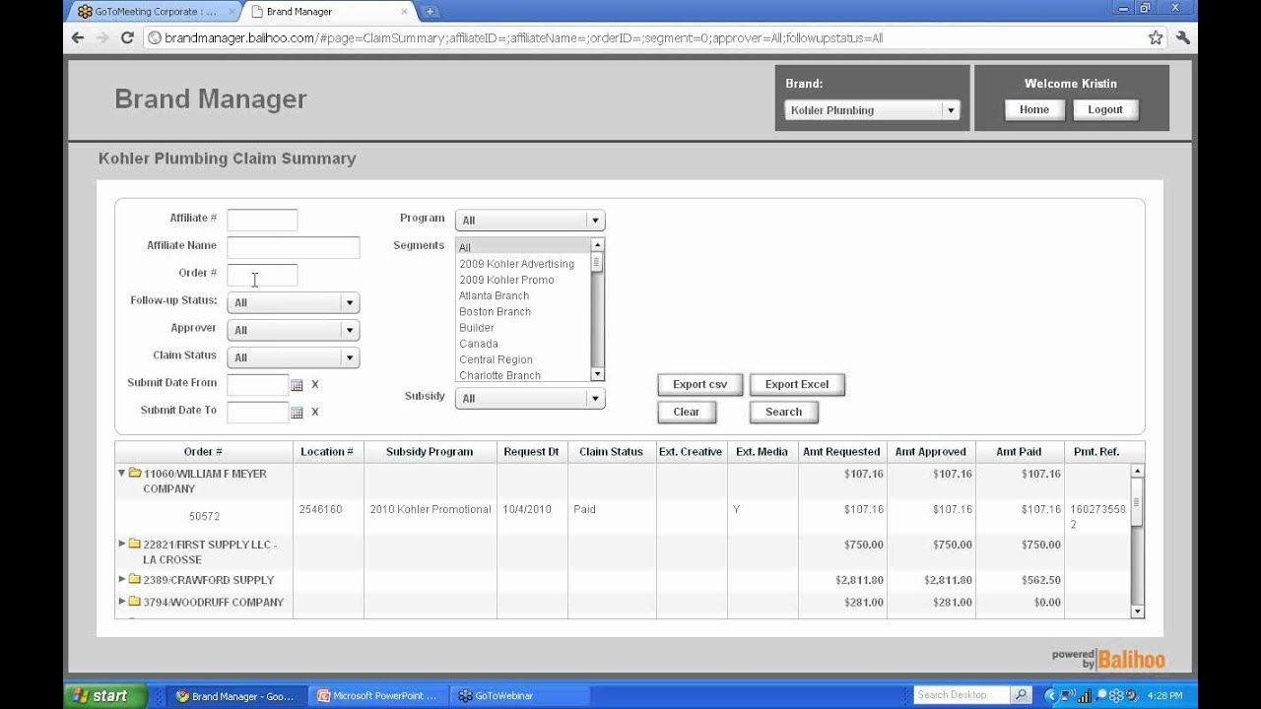The image size is (1261, 709).
Task: Collapse the William F Meyer Company row
Action: click(x=122, y=474)
